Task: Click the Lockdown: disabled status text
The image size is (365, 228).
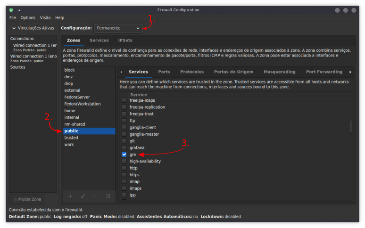Action: coord(221,217)
